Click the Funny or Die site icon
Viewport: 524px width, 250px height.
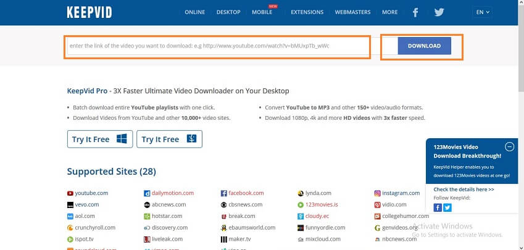point(301,228)
